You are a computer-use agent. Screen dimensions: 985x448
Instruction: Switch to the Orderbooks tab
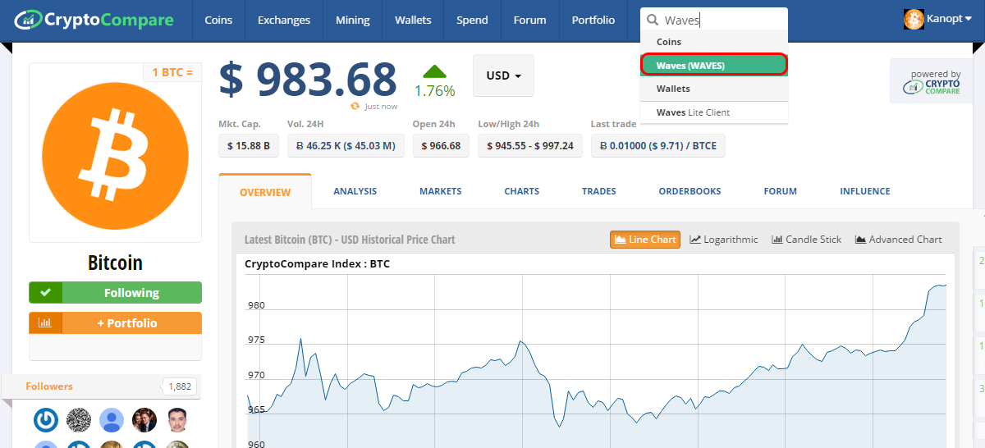tap(689, 191)
